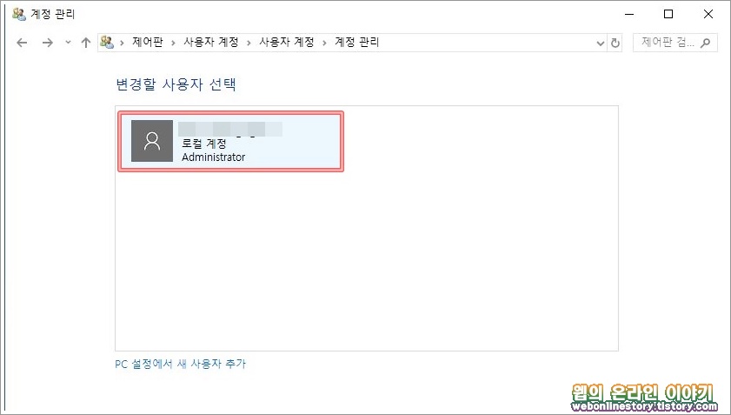The height and width of the screenshot is (415, 731).
Task: Click the 계정 관리 title bar icon
Action: pos(19,14)
